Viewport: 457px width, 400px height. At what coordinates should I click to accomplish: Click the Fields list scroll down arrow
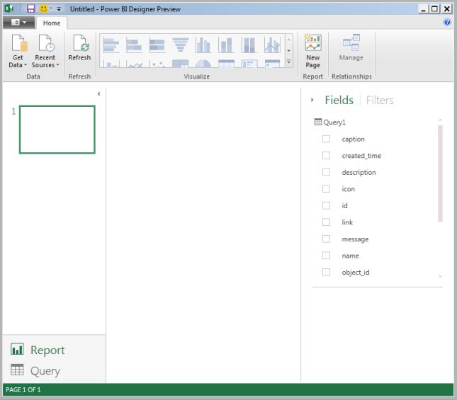[x=441, y=276]
